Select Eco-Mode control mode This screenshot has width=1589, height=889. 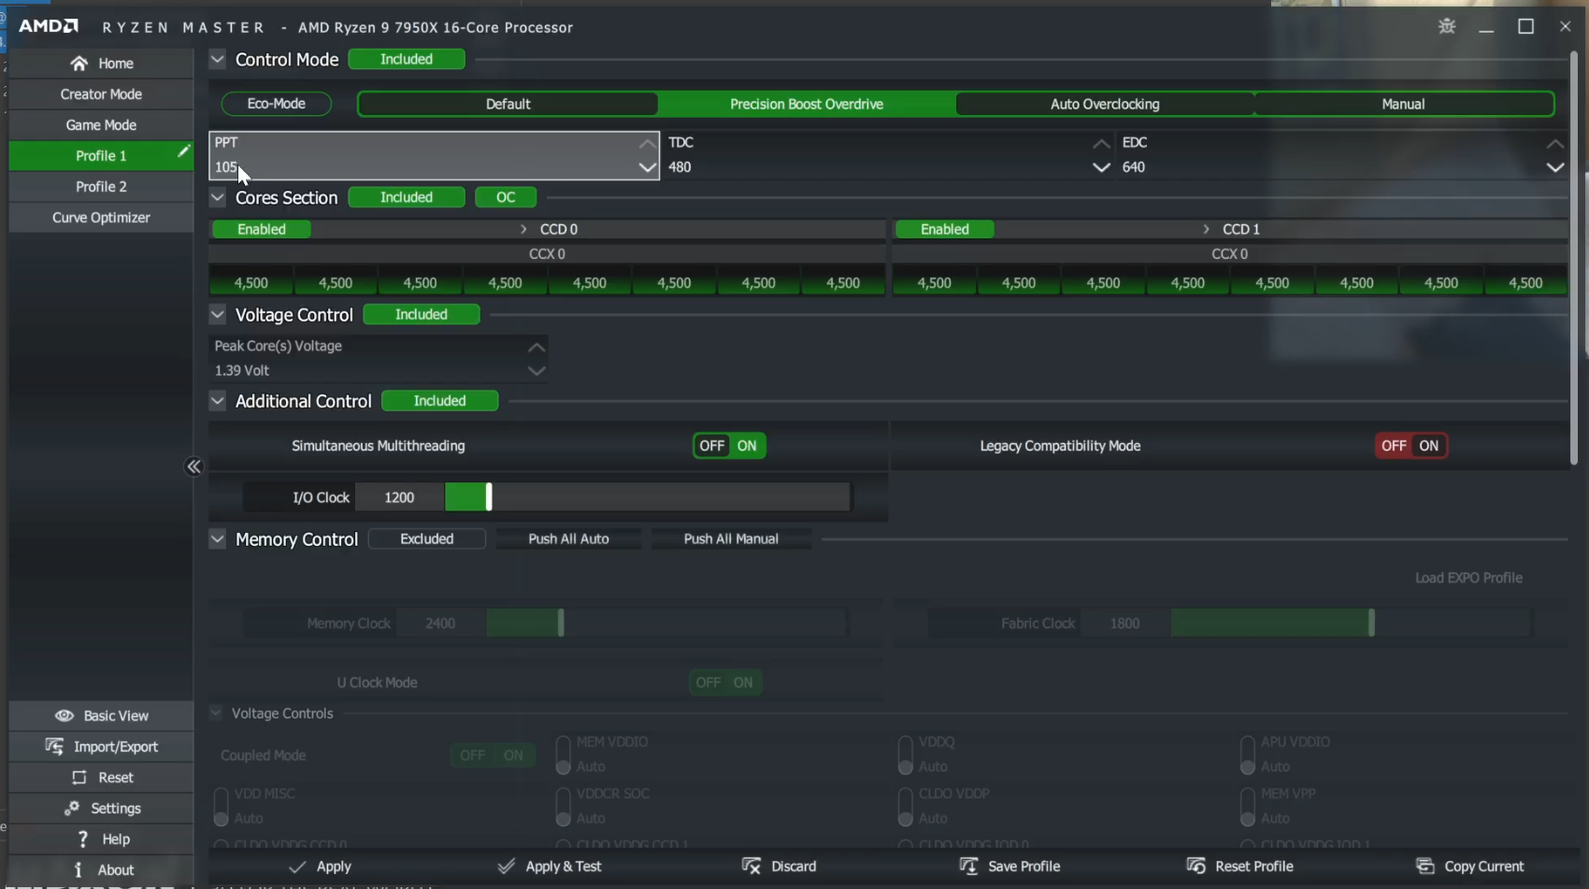(277, 104)
